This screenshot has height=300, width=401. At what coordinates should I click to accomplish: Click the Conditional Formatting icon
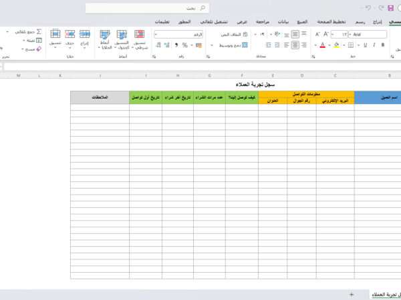pos(139,33)
